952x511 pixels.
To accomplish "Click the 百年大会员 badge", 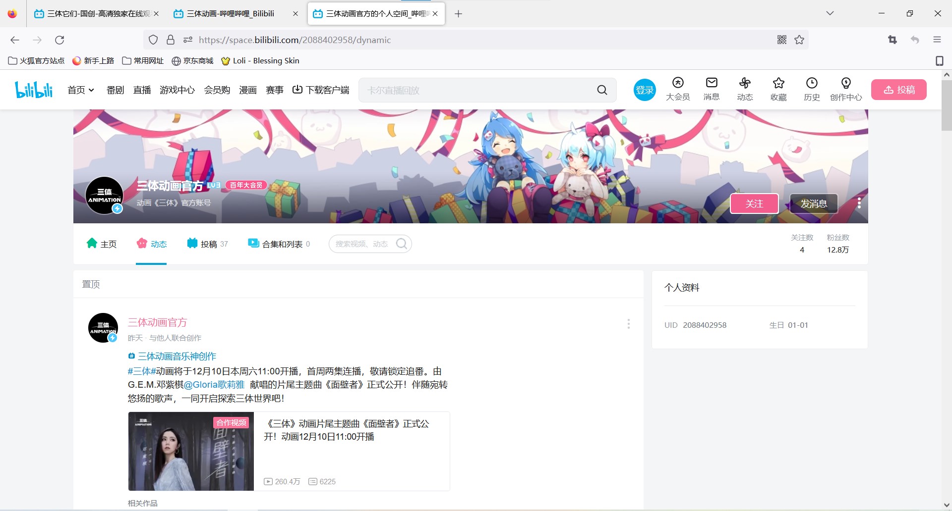I will (246, 185).
